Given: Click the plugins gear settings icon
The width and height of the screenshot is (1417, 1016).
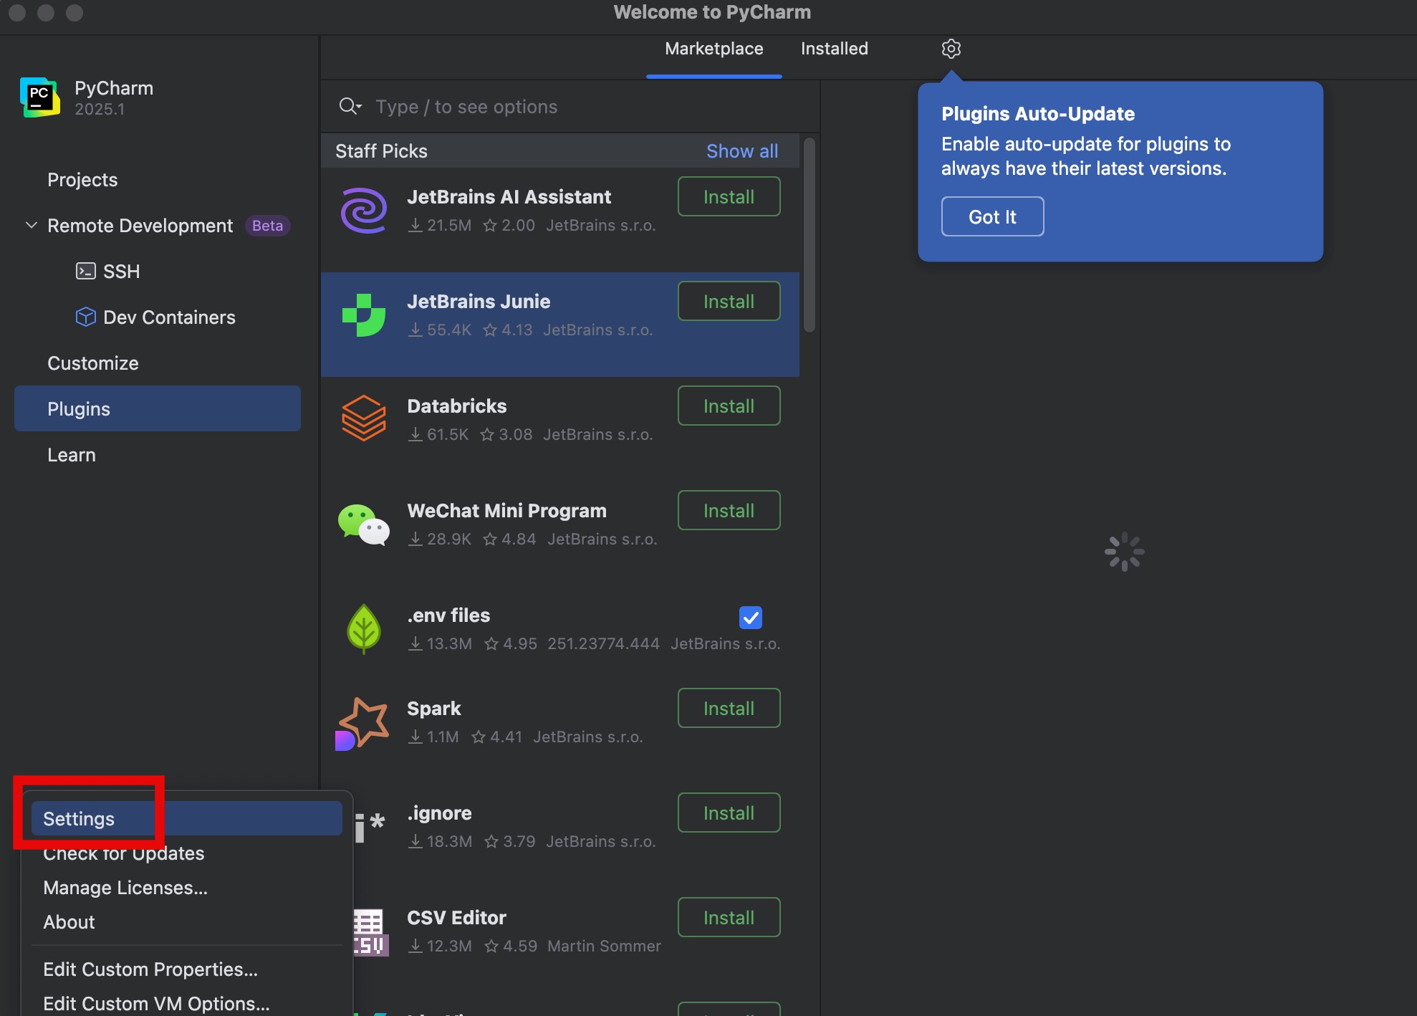Looking at the screenshot, I should tap(951, 49).
